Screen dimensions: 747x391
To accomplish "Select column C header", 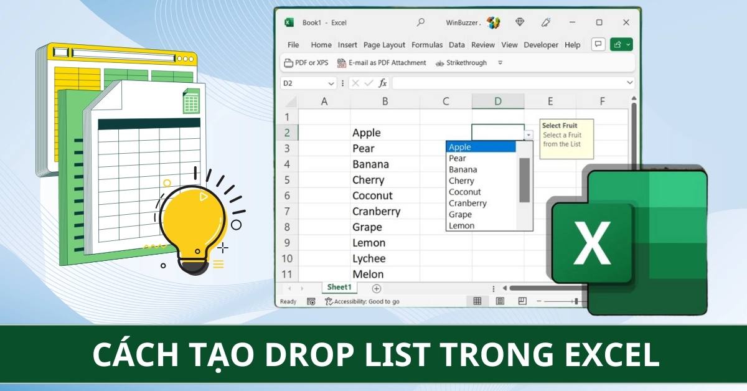I will pos(446,101).
